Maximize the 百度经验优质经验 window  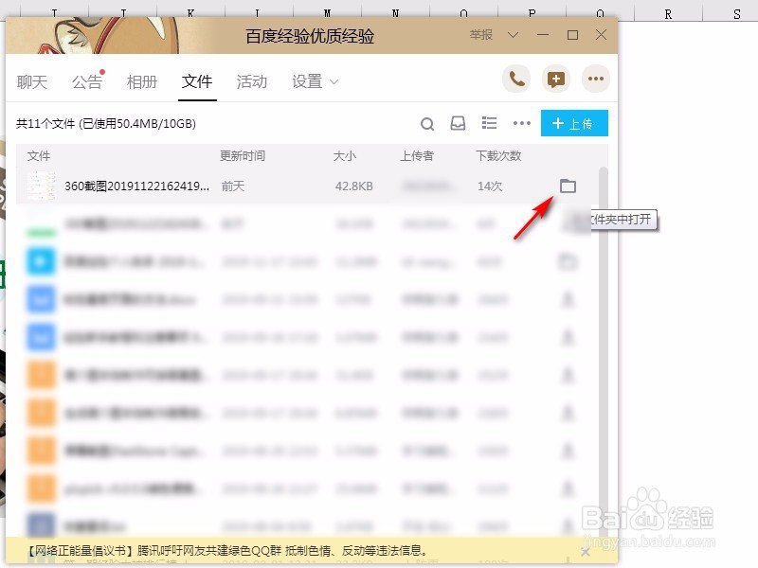[573, 35]
